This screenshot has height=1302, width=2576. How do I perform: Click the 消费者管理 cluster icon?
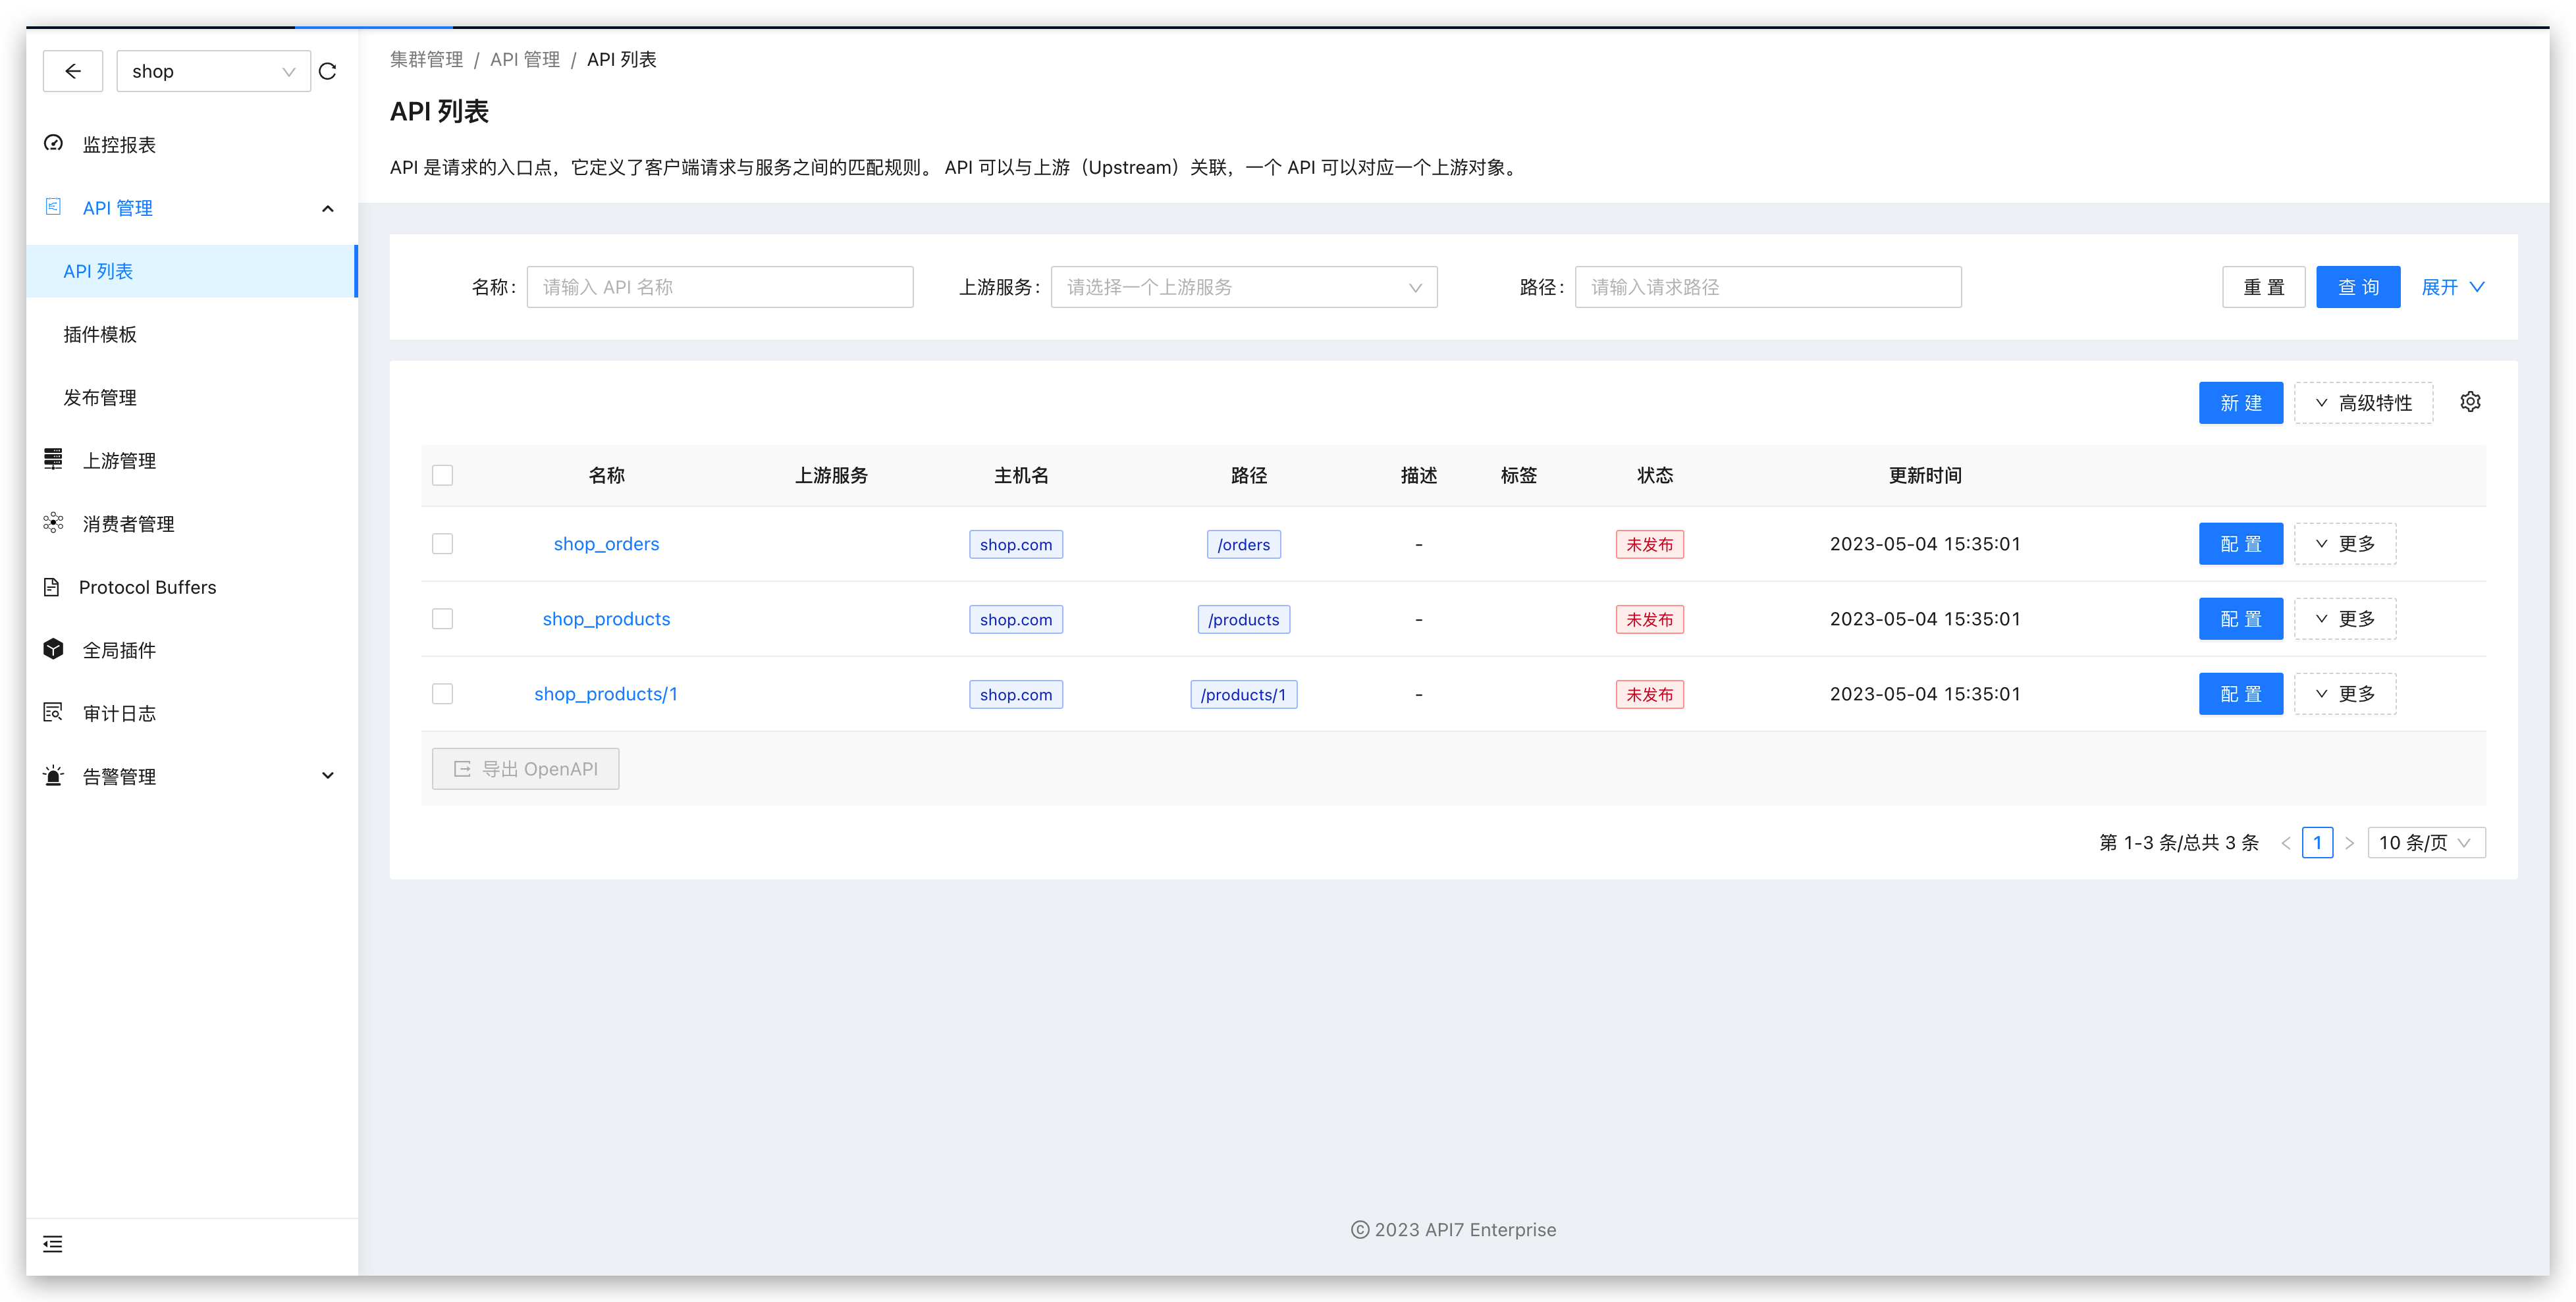pos(54,523)
